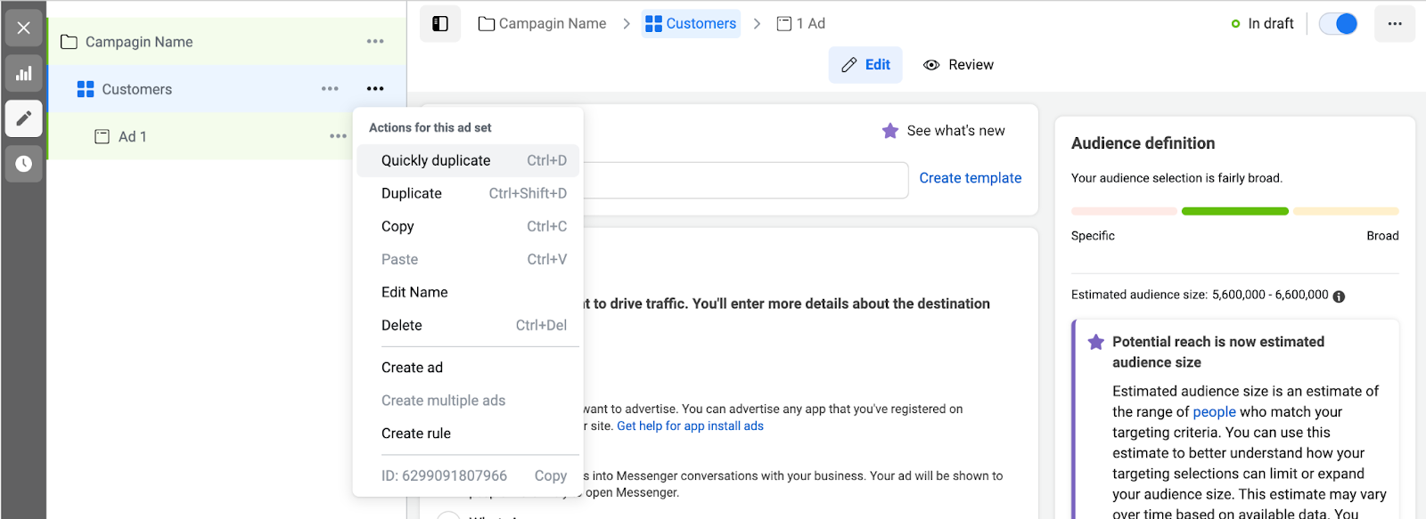Copy the ad set ID
This screenshot has height=519, width=1426.
tap(550, 475)
